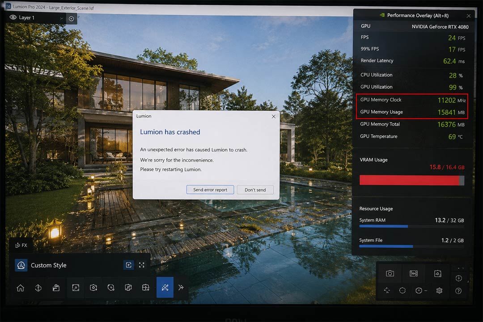Select the highlighted blue crossed-tools icon

tap(165, 287)
